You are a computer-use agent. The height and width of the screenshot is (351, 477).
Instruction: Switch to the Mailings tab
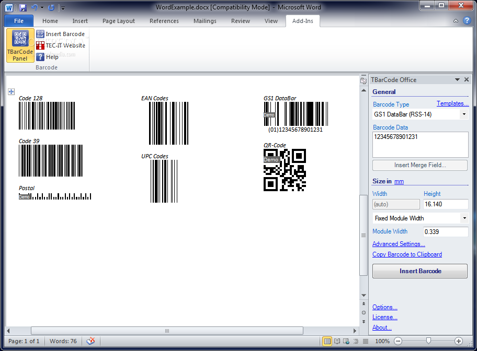[x=205, y=21]
